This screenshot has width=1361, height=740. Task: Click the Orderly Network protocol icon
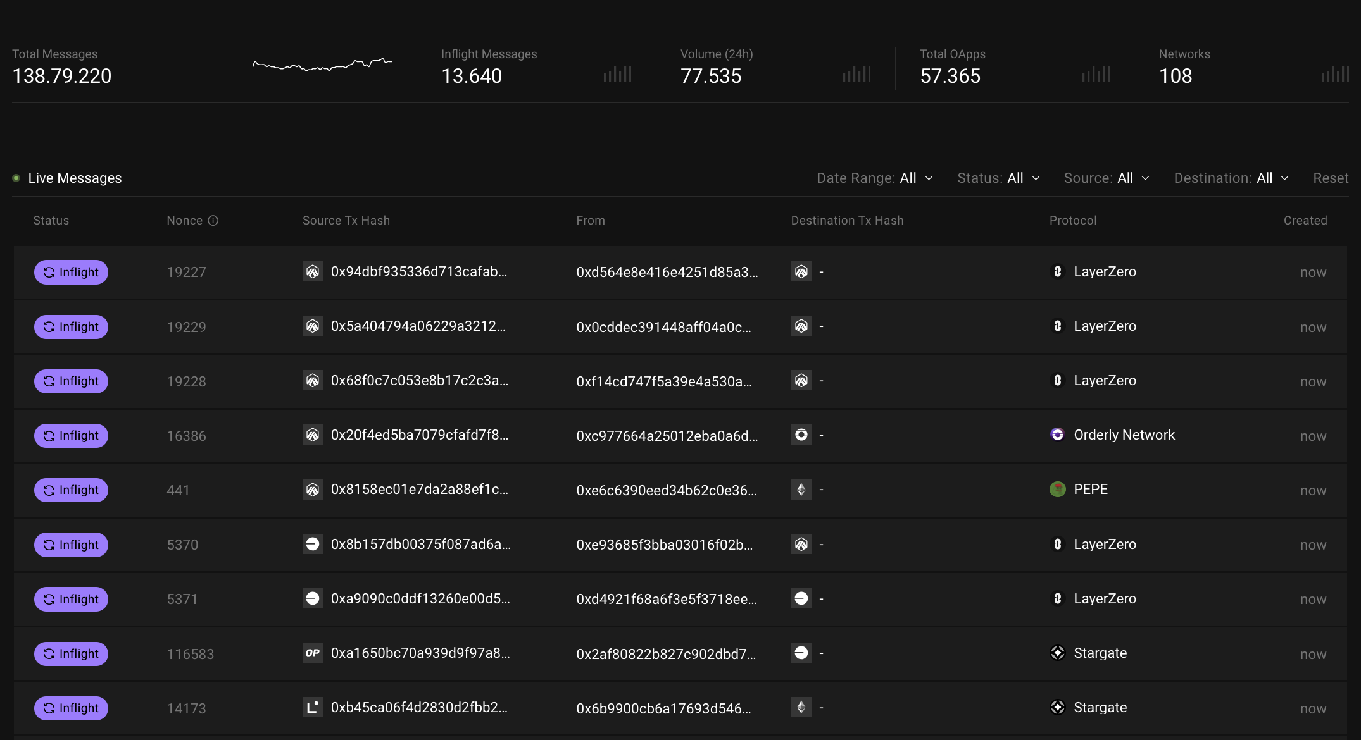1057,435
